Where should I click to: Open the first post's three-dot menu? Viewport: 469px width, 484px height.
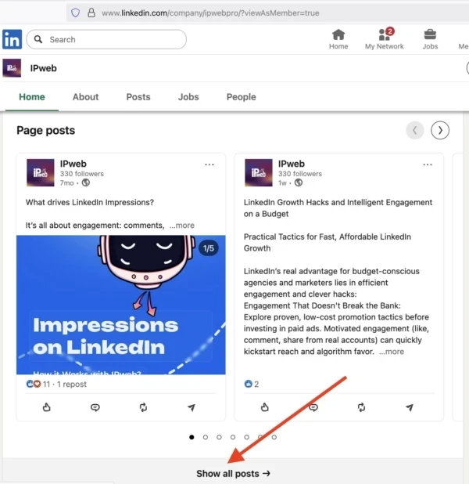209,164
